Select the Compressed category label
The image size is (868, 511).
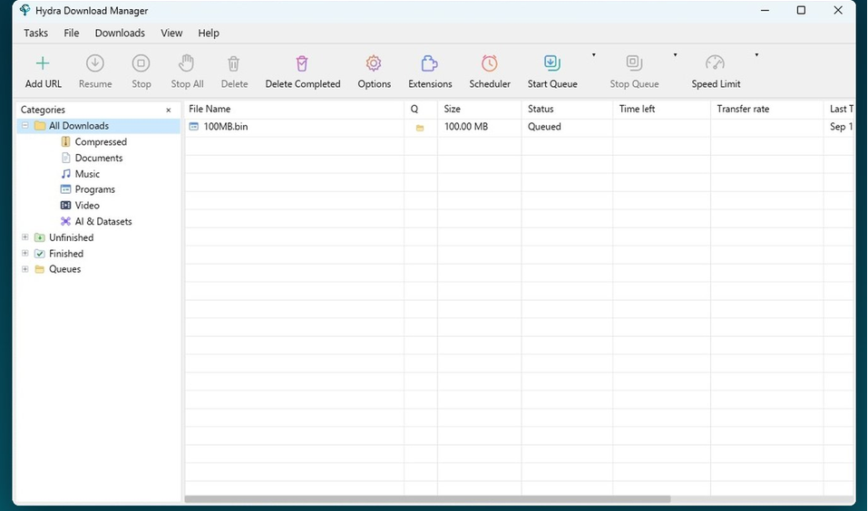coord(101,142)
